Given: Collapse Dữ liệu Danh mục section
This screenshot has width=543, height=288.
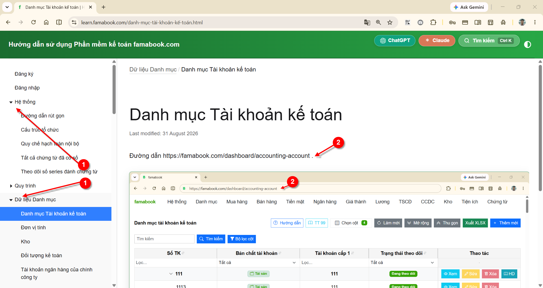Looking at the screenshot, I should (x=11, y=200).
